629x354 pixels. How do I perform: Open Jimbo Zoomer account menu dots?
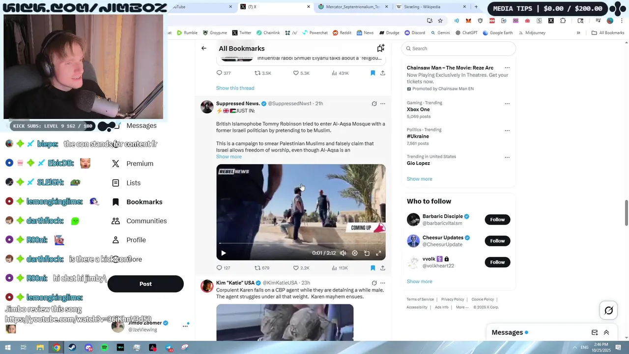point(185,326)
